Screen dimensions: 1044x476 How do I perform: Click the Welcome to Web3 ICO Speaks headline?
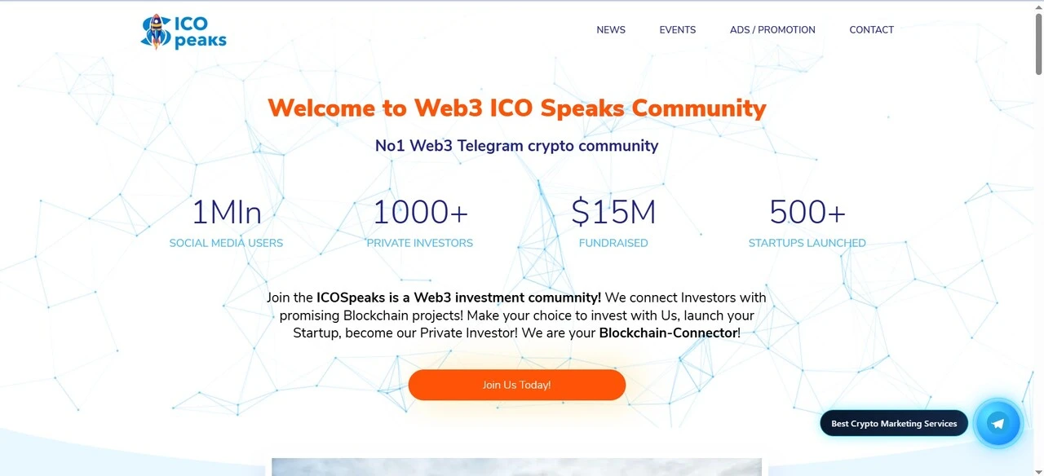516,108
